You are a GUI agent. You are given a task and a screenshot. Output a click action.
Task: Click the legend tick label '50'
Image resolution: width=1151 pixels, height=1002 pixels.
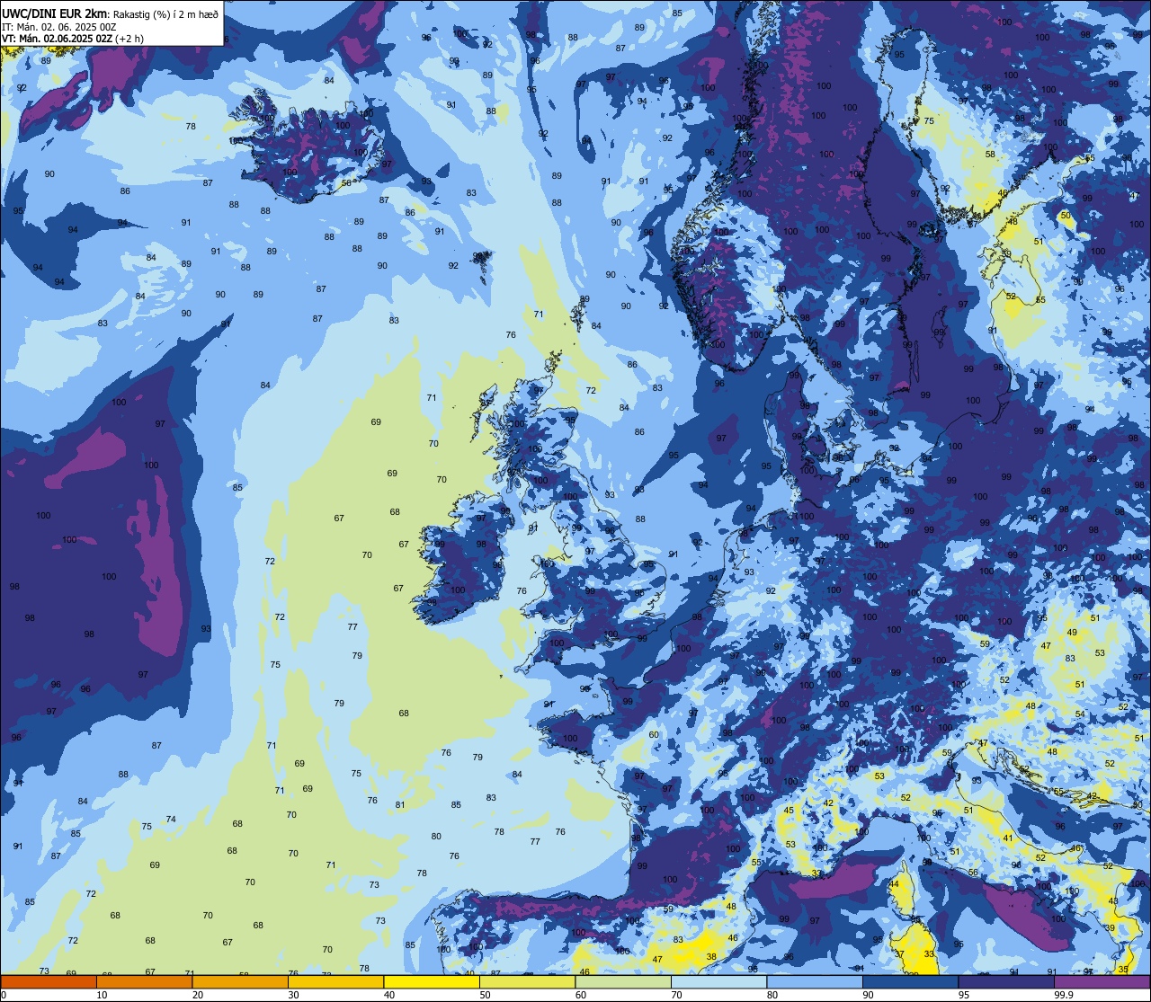pos(485,995)
